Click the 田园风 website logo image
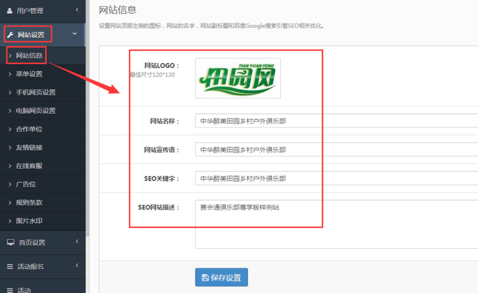The height and width of the screenshot is (293, 478). (238, 78)
